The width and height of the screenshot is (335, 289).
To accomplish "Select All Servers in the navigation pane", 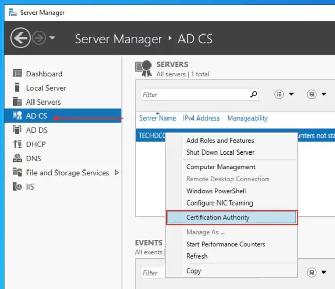I will [x=44, y=102].
